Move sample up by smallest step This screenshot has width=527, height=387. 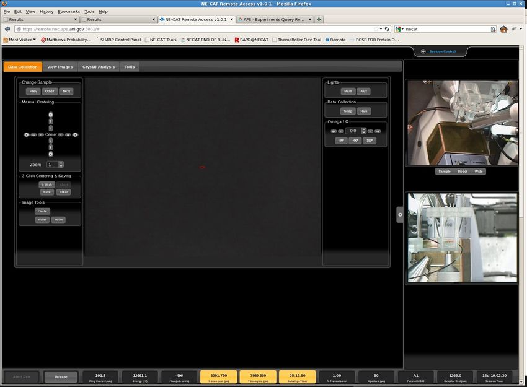pyautogui.click(x=51, y=128)
